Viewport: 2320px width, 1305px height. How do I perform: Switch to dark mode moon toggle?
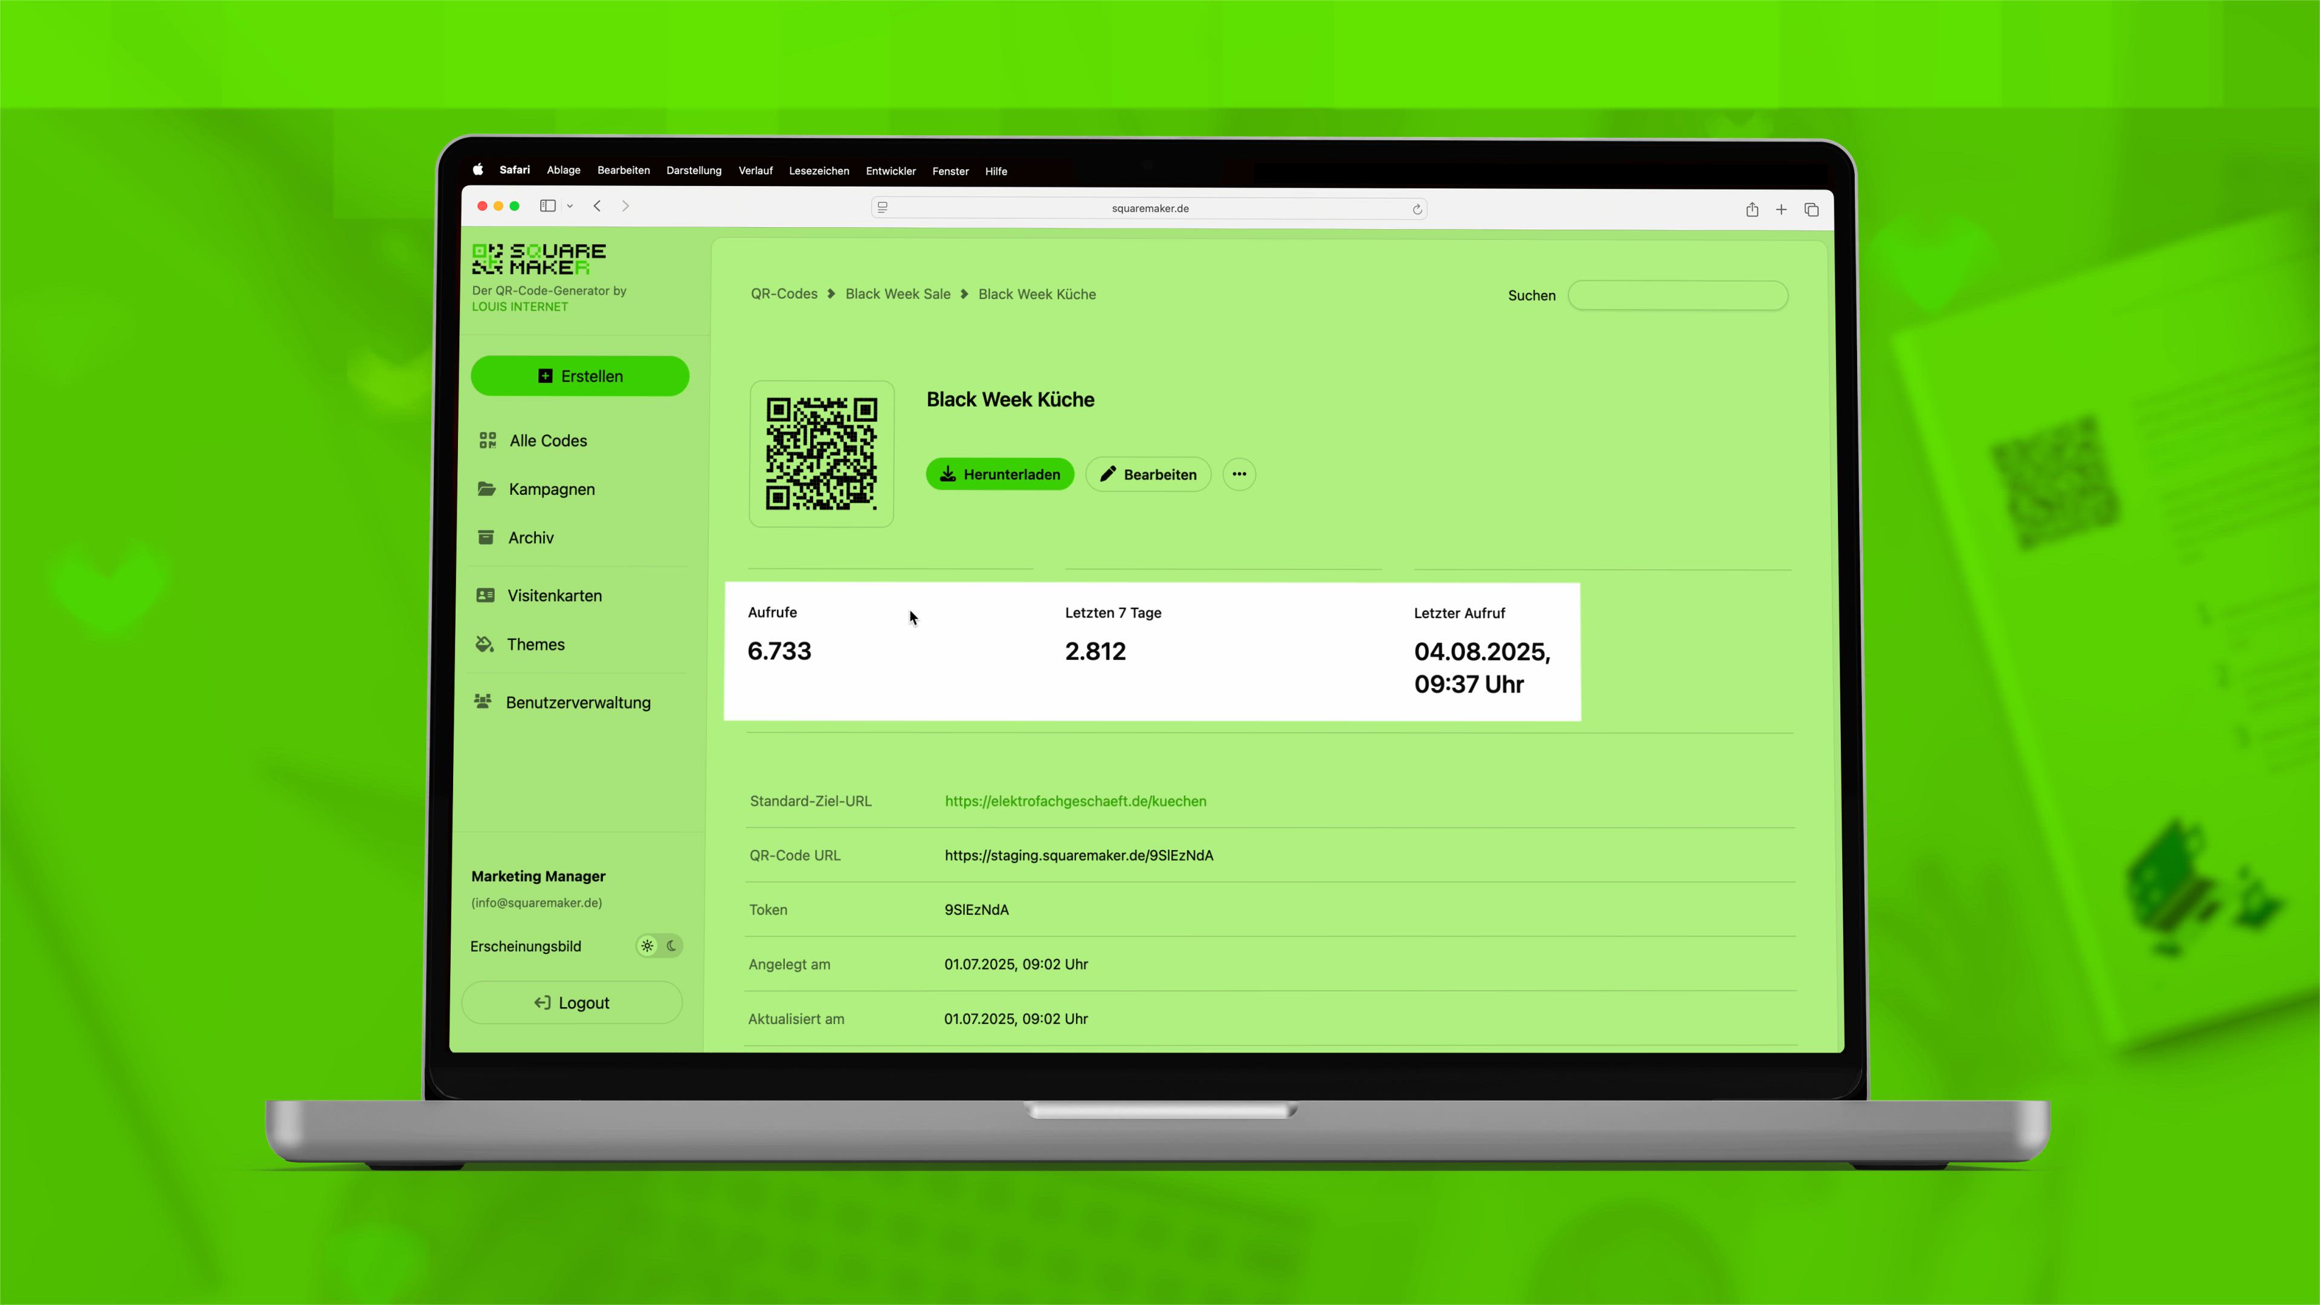672,946
